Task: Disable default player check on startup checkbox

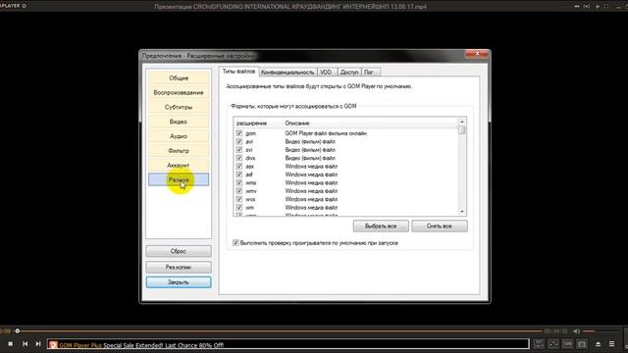Action: 235,242
